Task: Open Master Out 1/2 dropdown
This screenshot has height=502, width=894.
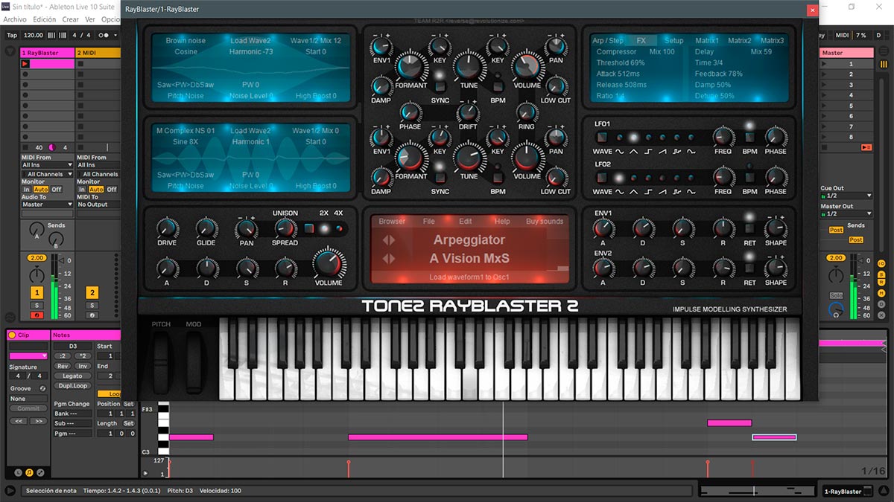Action: click(846, 213)
